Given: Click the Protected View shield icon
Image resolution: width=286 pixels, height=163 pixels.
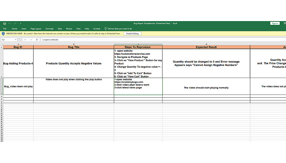Looking at the screenshot, I should pyautogui.click(x=3, y=33).
